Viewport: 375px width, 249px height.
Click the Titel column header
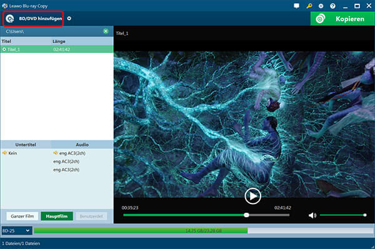[x=6, y=41]
